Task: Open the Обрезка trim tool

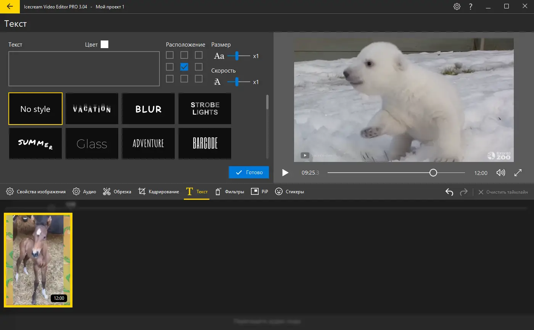Action: pos(117,192)
